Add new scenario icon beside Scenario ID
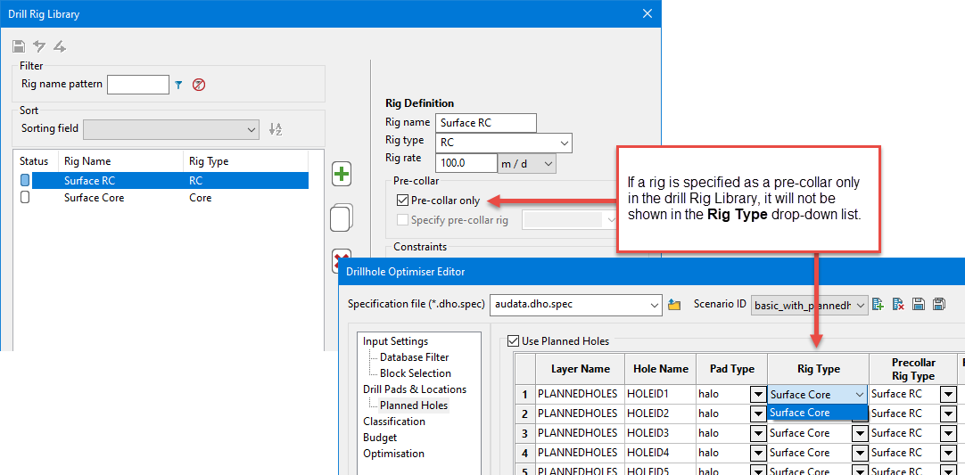This screenshot has height=475, width=965. point(878,305)
